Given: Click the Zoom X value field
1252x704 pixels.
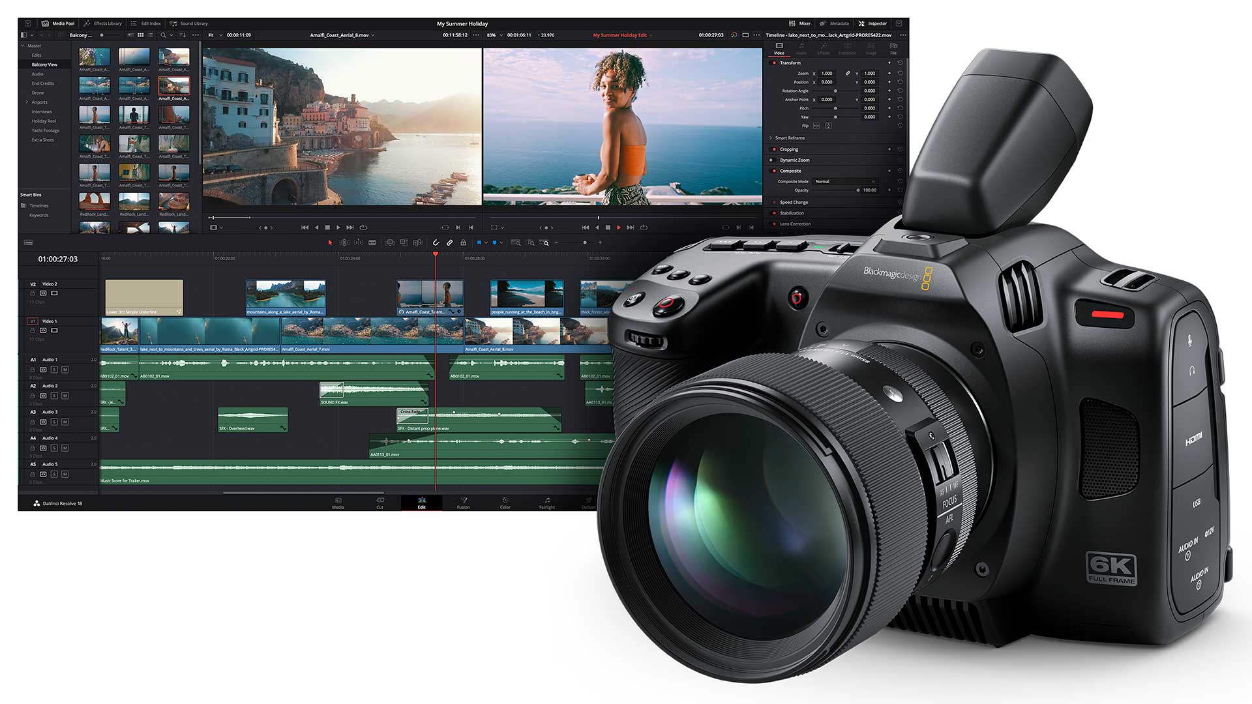Looking at the screenshot, I should [x=827, y=74].
